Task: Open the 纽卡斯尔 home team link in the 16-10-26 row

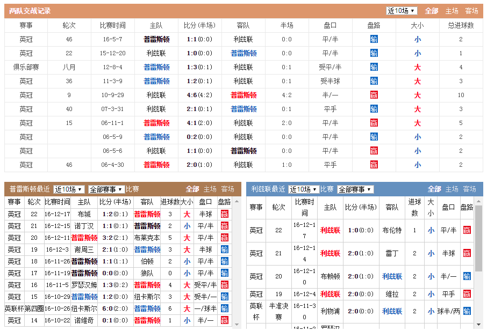Action: coord(84,308)
